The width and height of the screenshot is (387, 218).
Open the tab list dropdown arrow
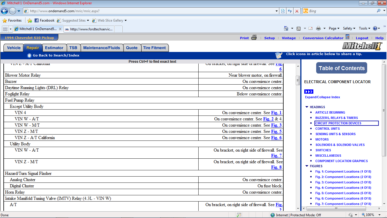[11, 29]
